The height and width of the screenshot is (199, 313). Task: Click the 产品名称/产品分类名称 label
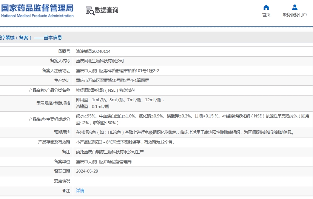[x=49, y=90]
